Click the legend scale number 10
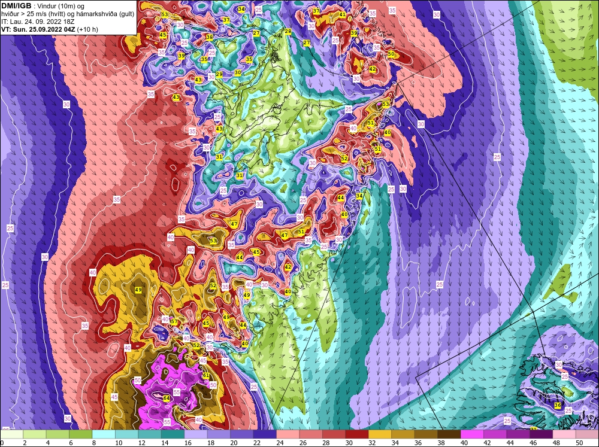 [x=119, y=443]
